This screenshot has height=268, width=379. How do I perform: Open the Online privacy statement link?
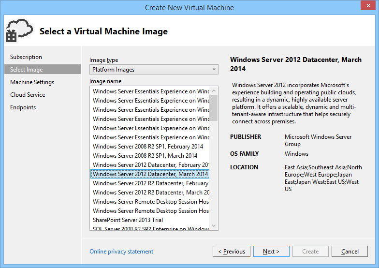coord(121,252)
